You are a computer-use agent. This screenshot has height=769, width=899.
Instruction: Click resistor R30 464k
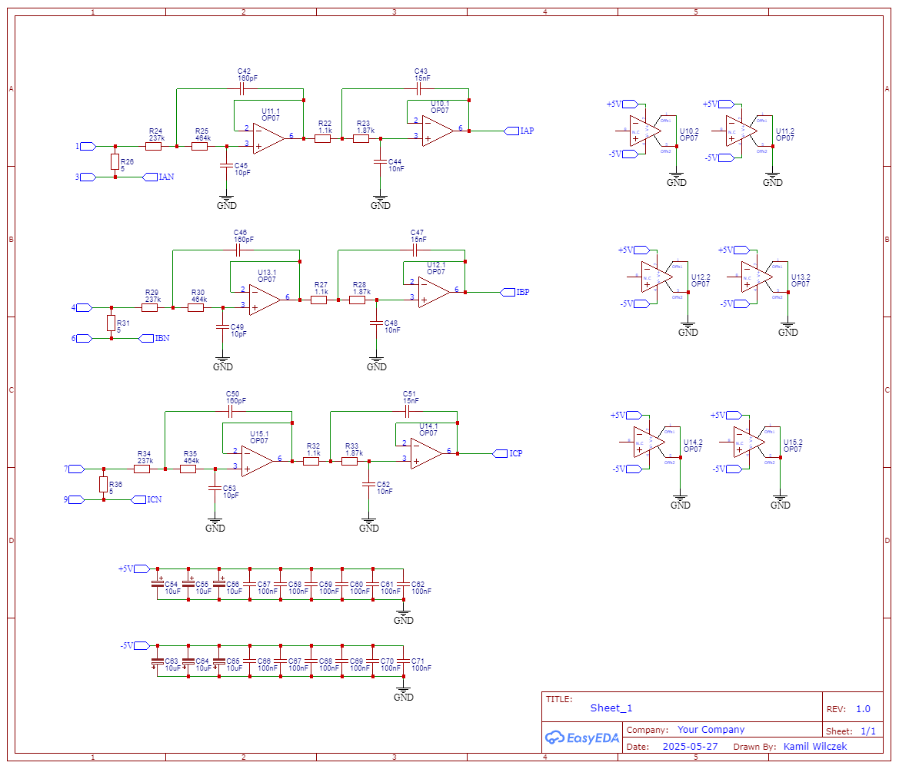(x=195, y=308)
